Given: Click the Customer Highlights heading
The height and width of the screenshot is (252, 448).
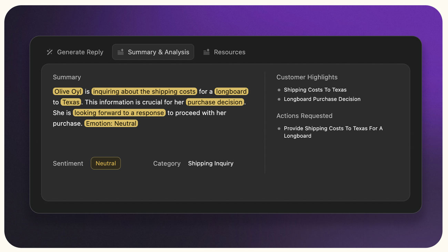Looking at the screenshot, I should click(x=307, y=77).
